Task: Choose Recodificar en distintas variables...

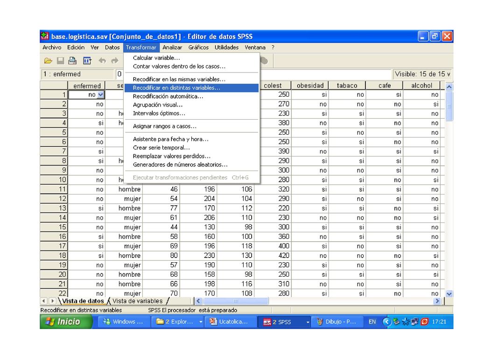Action: pyautogui.click(x=192, y=87)
